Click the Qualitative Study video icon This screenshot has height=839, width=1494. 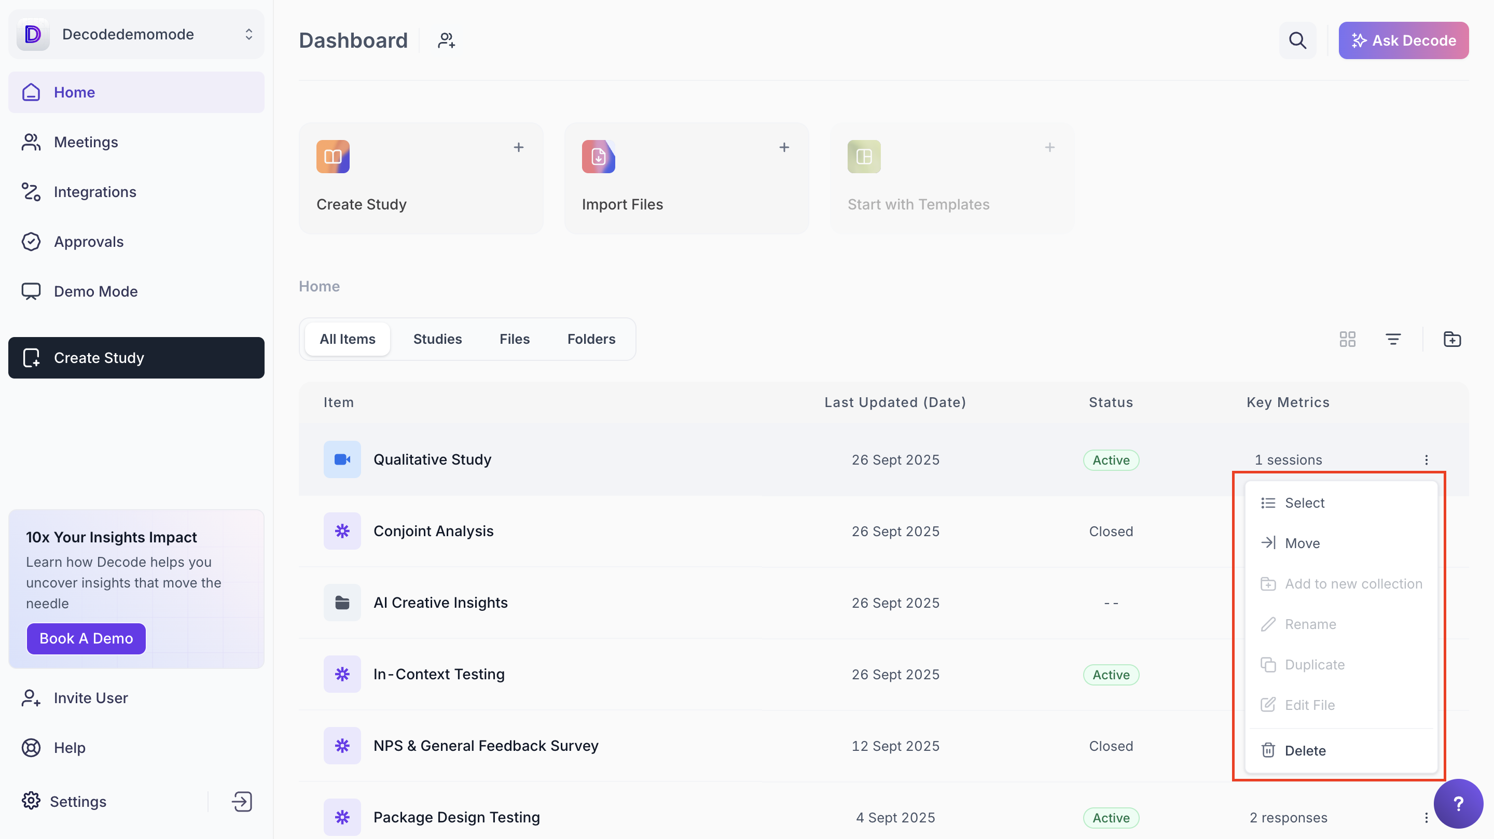[342, 459]
